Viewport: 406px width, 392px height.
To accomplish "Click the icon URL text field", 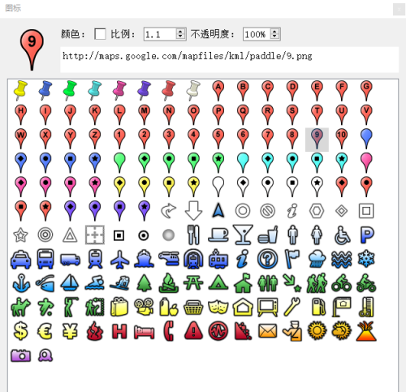I will [x=230, y=59].
